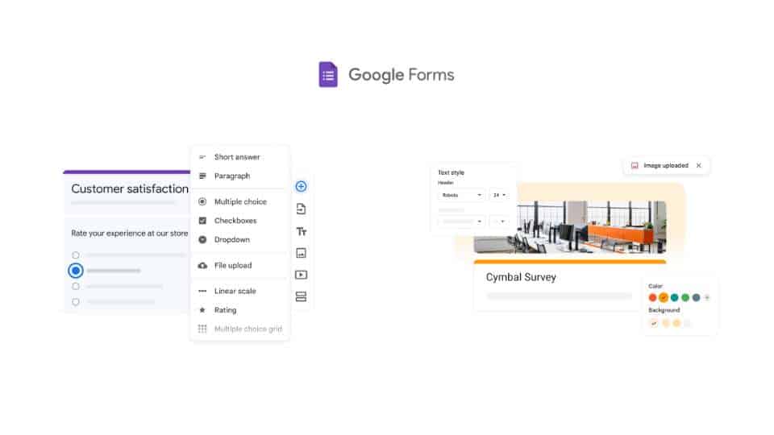Select the third background color swatch
The height and width of the screenshot is (435, 774).
(676, 324)
